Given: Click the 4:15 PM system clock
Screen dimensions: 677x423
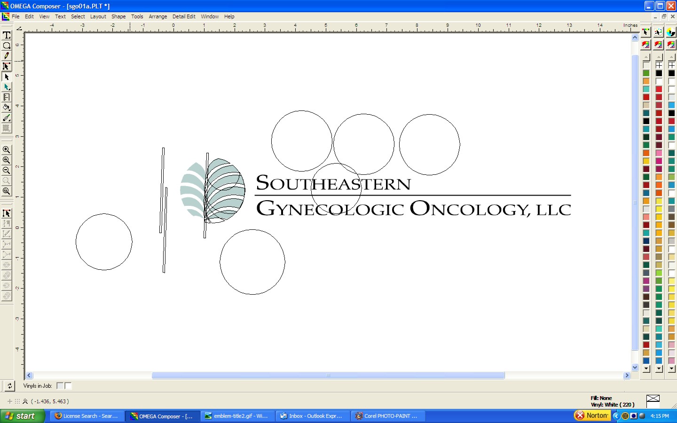Looking at the screenshot, I should pos(660,416).
